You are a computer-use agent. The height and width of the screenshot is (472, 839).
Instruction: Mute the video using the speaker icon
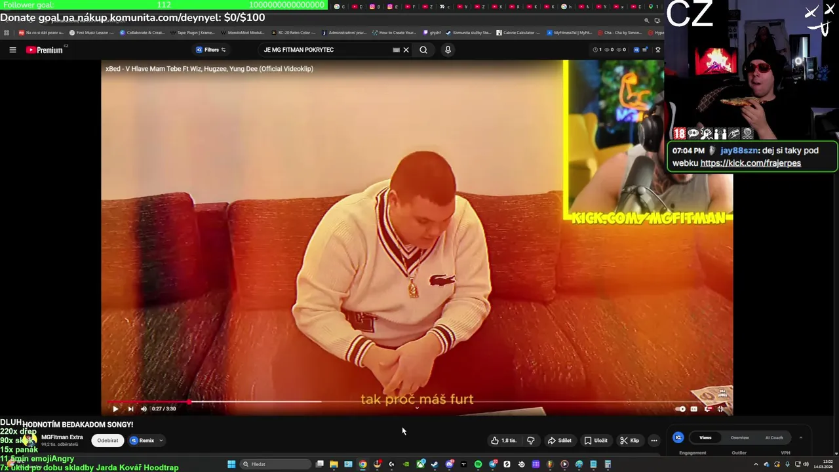[144, 408]
